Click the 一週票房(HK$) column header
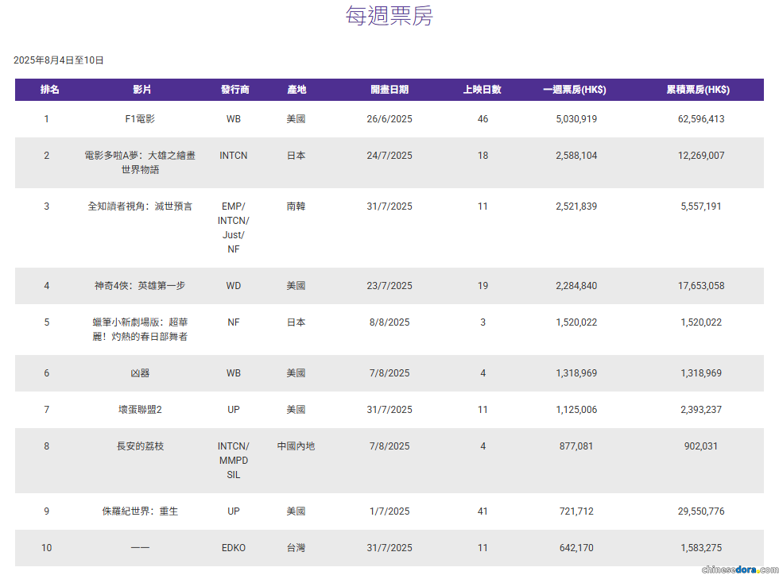This screenshot has width=779, height=575. click(575, 90)
